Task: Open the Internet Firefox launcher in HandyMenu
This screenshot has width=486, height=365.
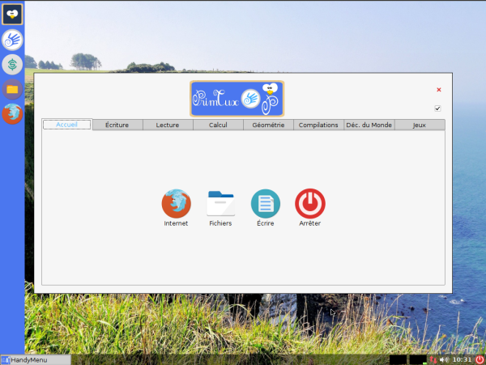Action: click(x=176, y=204)
